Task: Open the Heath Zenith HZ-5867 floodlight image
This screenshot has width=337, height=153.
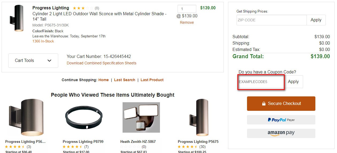Action: tap(141, 117)
